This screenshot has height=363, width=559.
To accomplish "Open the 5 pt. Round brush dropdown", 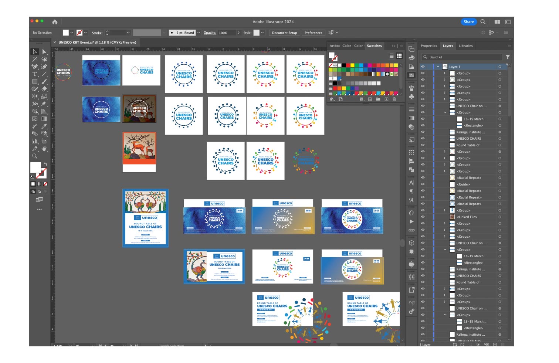I will (x=199, y=33).
